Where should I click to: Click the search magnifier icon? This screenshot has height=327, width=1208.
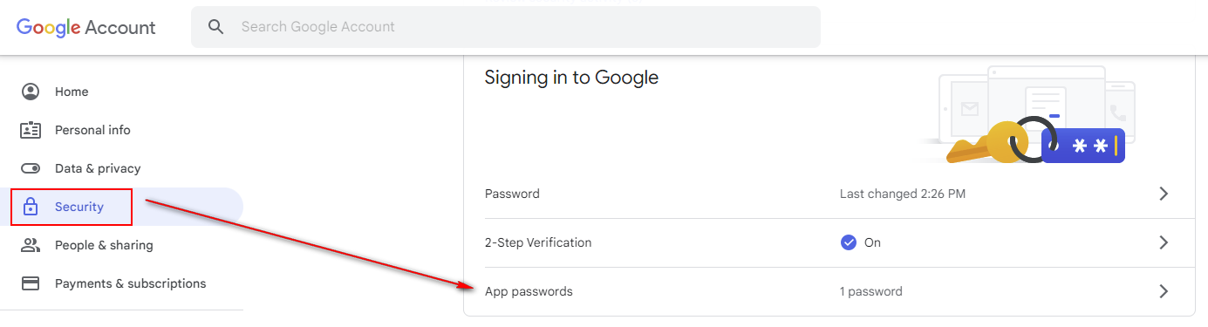tap(216, 27)
